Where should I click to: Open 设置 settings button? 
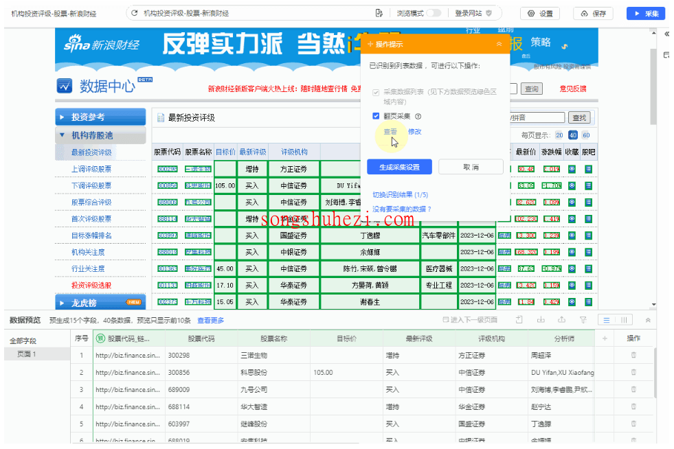pos(540,13)
